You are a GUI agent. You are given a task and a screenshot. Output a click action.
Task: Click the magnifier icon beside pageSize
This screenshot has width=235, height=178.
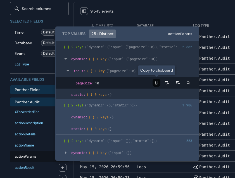pos(188,83)
